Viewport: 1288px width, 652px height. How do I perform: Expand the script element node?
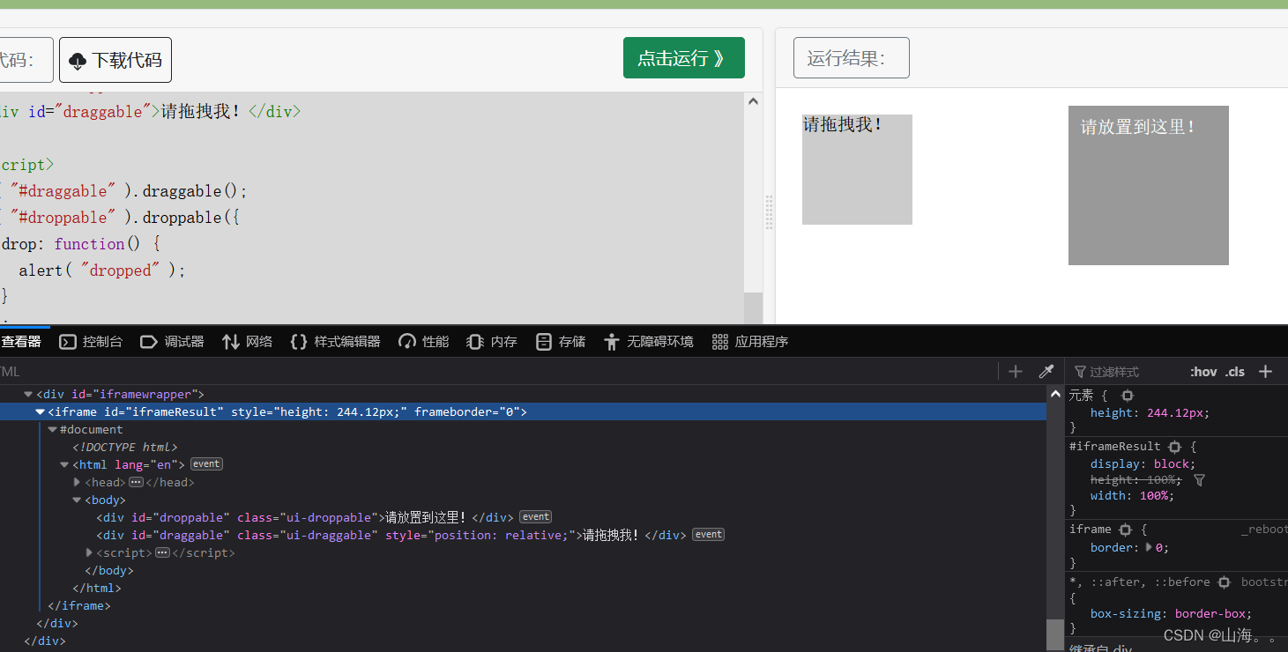click(x=89, y=552)
